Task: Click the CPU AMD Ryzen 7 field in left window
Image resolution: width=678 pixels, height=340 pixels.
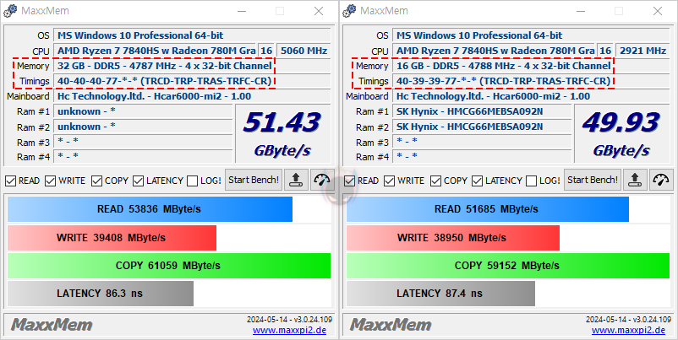Action: click(x=156, y=51)
